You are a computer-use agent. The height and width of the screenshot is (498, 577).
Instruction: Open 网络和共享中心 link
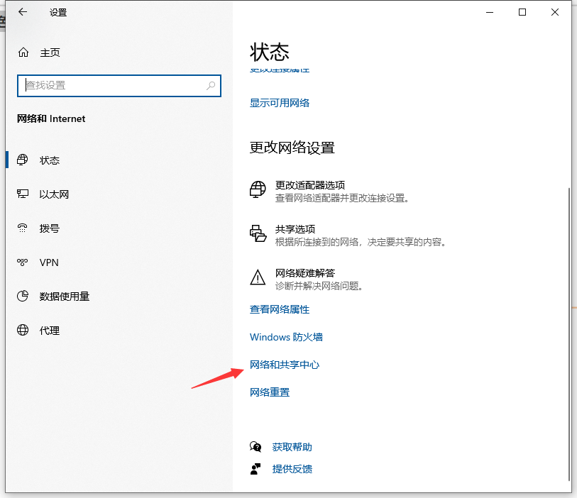point(285,365)
